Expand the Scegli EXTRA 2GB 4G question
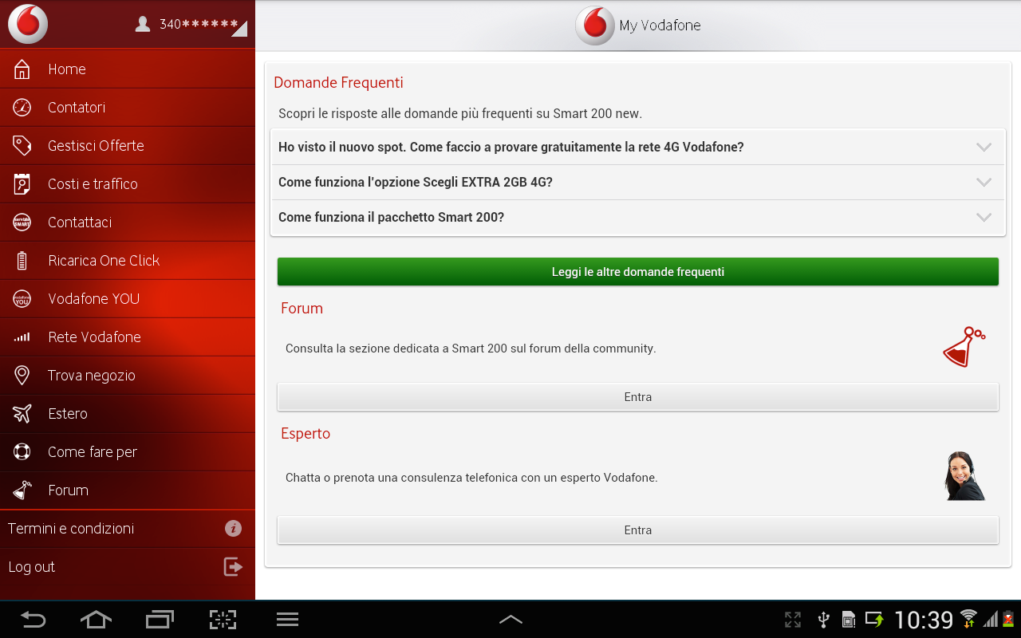The width and height of the screenshot is (1021, 638). point(638,183)
